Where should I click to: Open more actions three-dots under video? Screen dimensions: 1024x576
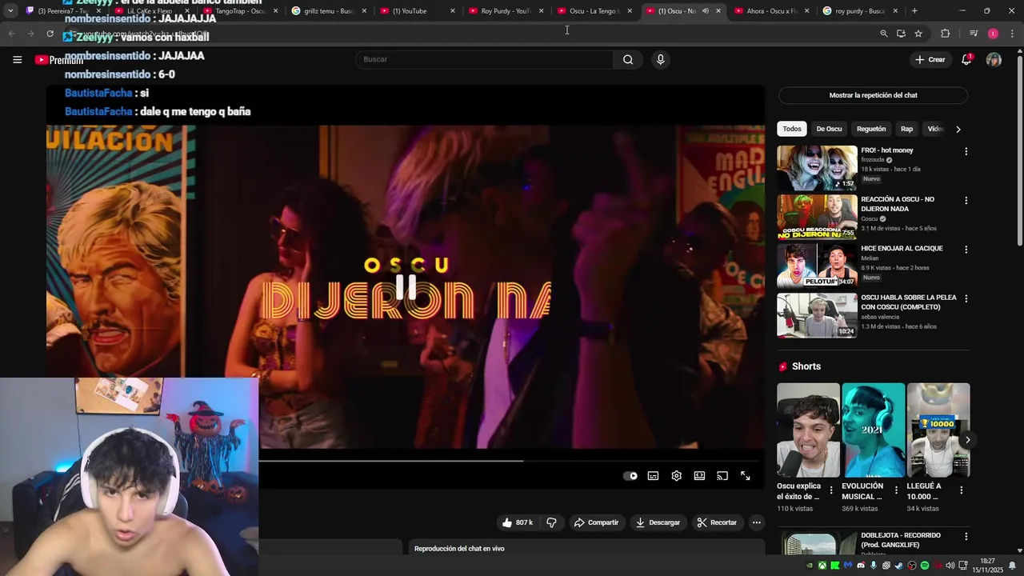756,522
